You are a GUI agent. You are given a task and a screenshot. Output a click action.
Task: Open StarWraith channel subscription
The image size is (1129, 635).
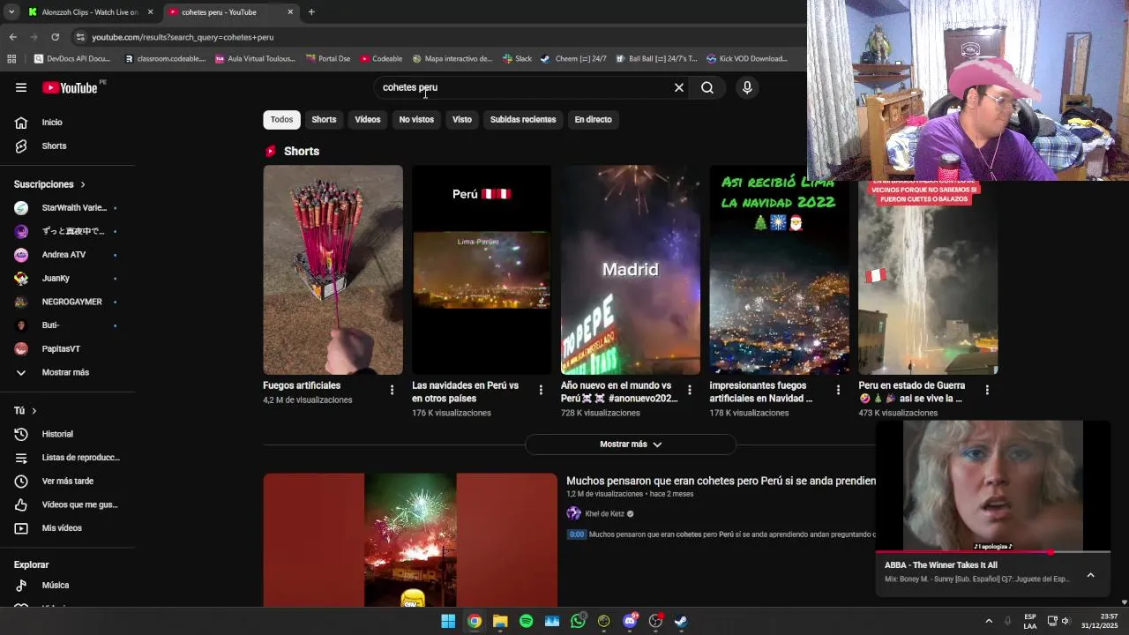click(67, 207)
